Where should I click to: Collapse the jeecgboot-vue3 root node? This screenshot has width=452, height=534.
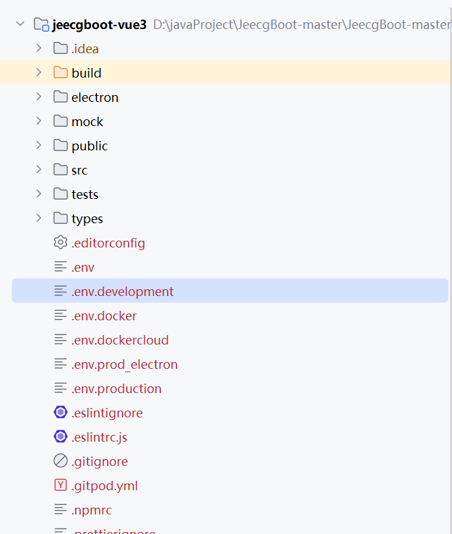(x=20, y=24)
